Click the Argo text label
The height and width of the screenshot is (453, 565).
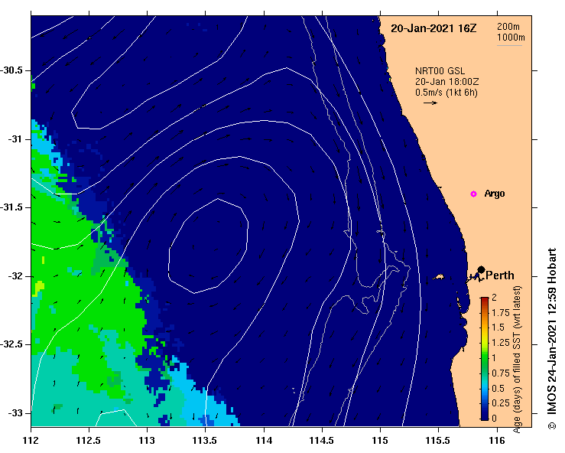coord(495,194)
